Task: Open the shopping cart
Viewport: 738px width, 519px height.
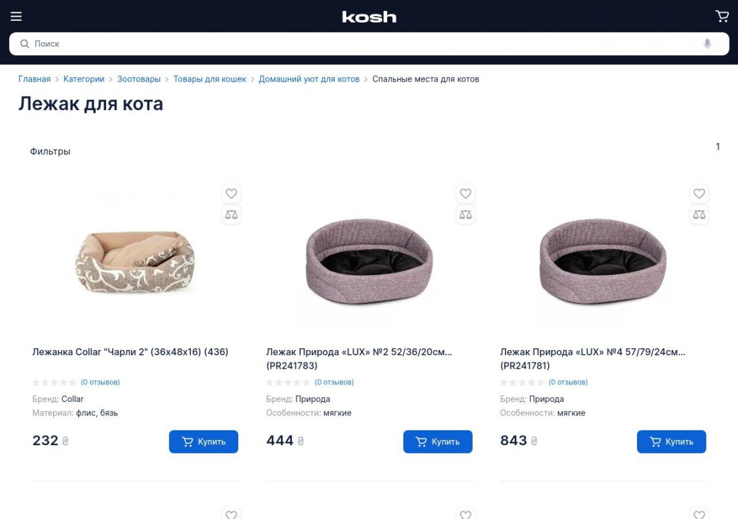Action: [722, 16]
